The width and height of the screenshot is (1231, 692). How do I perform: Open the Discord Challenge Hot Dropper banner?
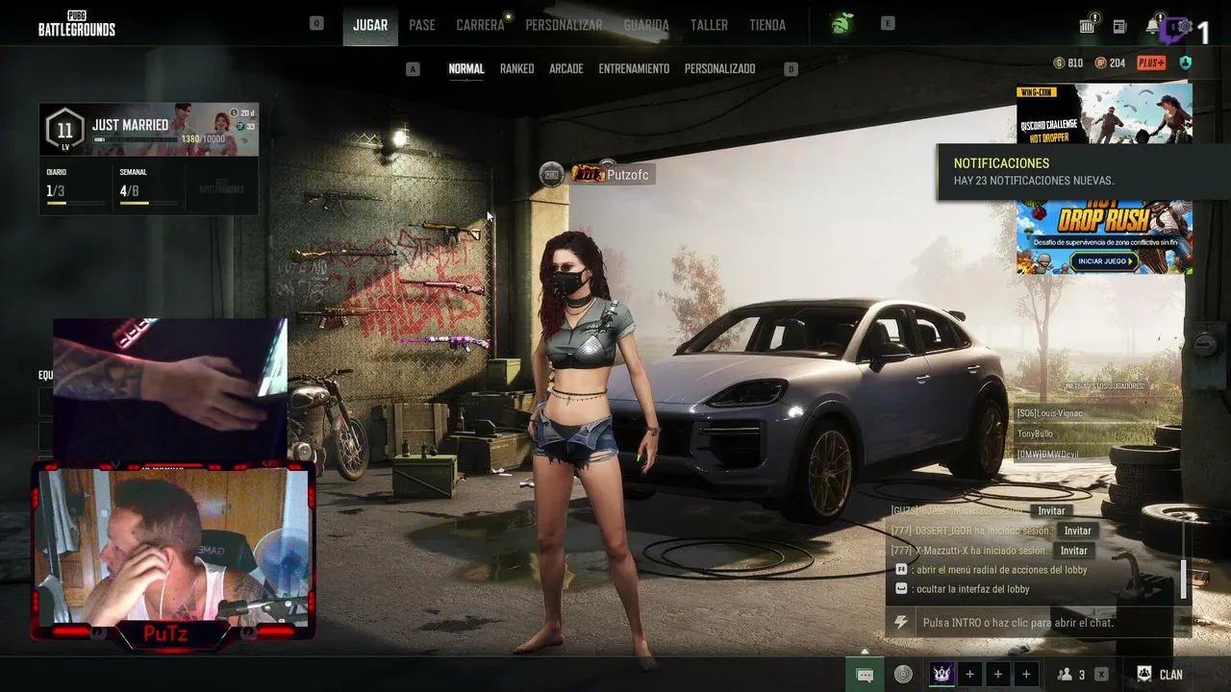pos(1104,113)
